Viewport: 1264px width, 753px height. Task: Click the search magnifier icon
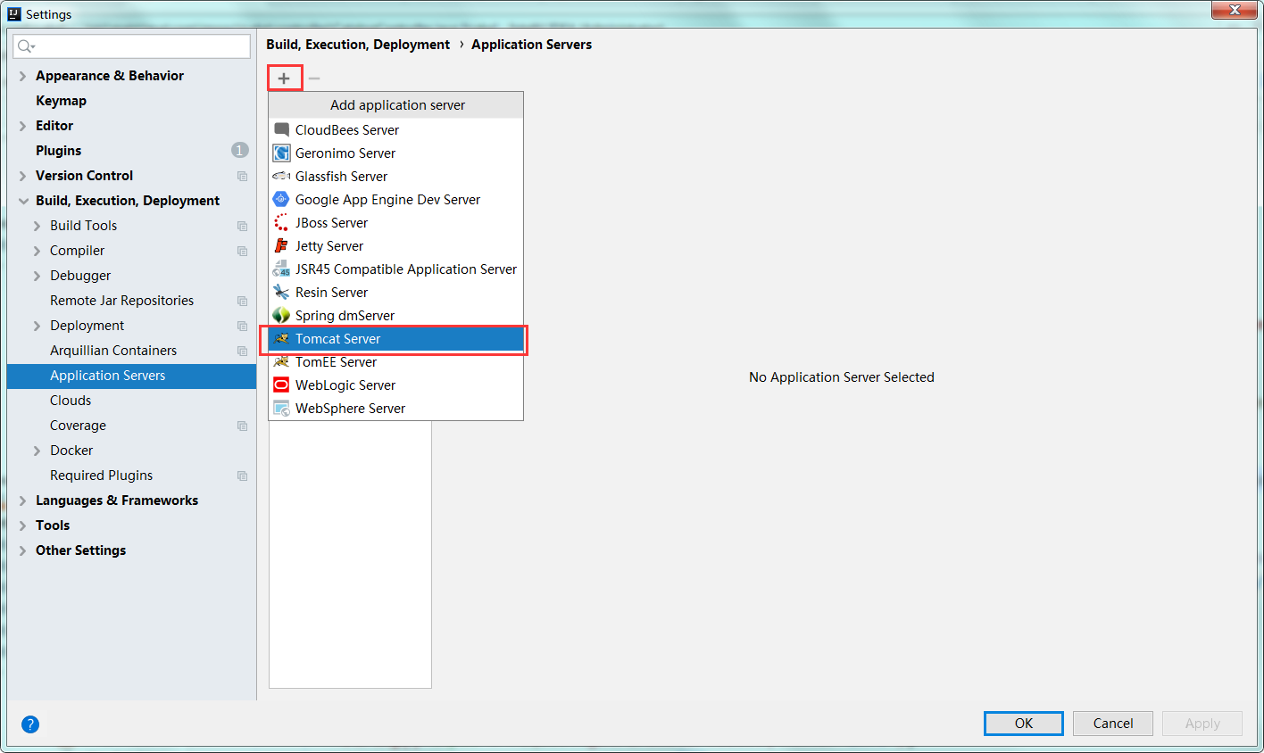pyautogui.click(x=26, y=46)
